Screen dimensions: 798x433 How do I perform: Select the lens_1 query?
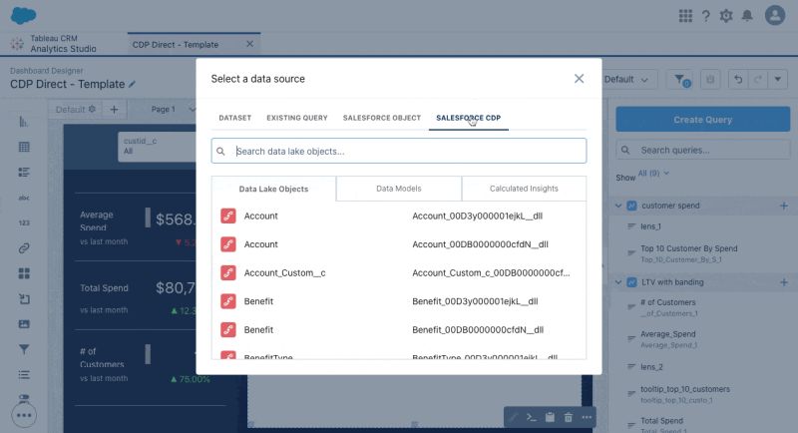650,226
